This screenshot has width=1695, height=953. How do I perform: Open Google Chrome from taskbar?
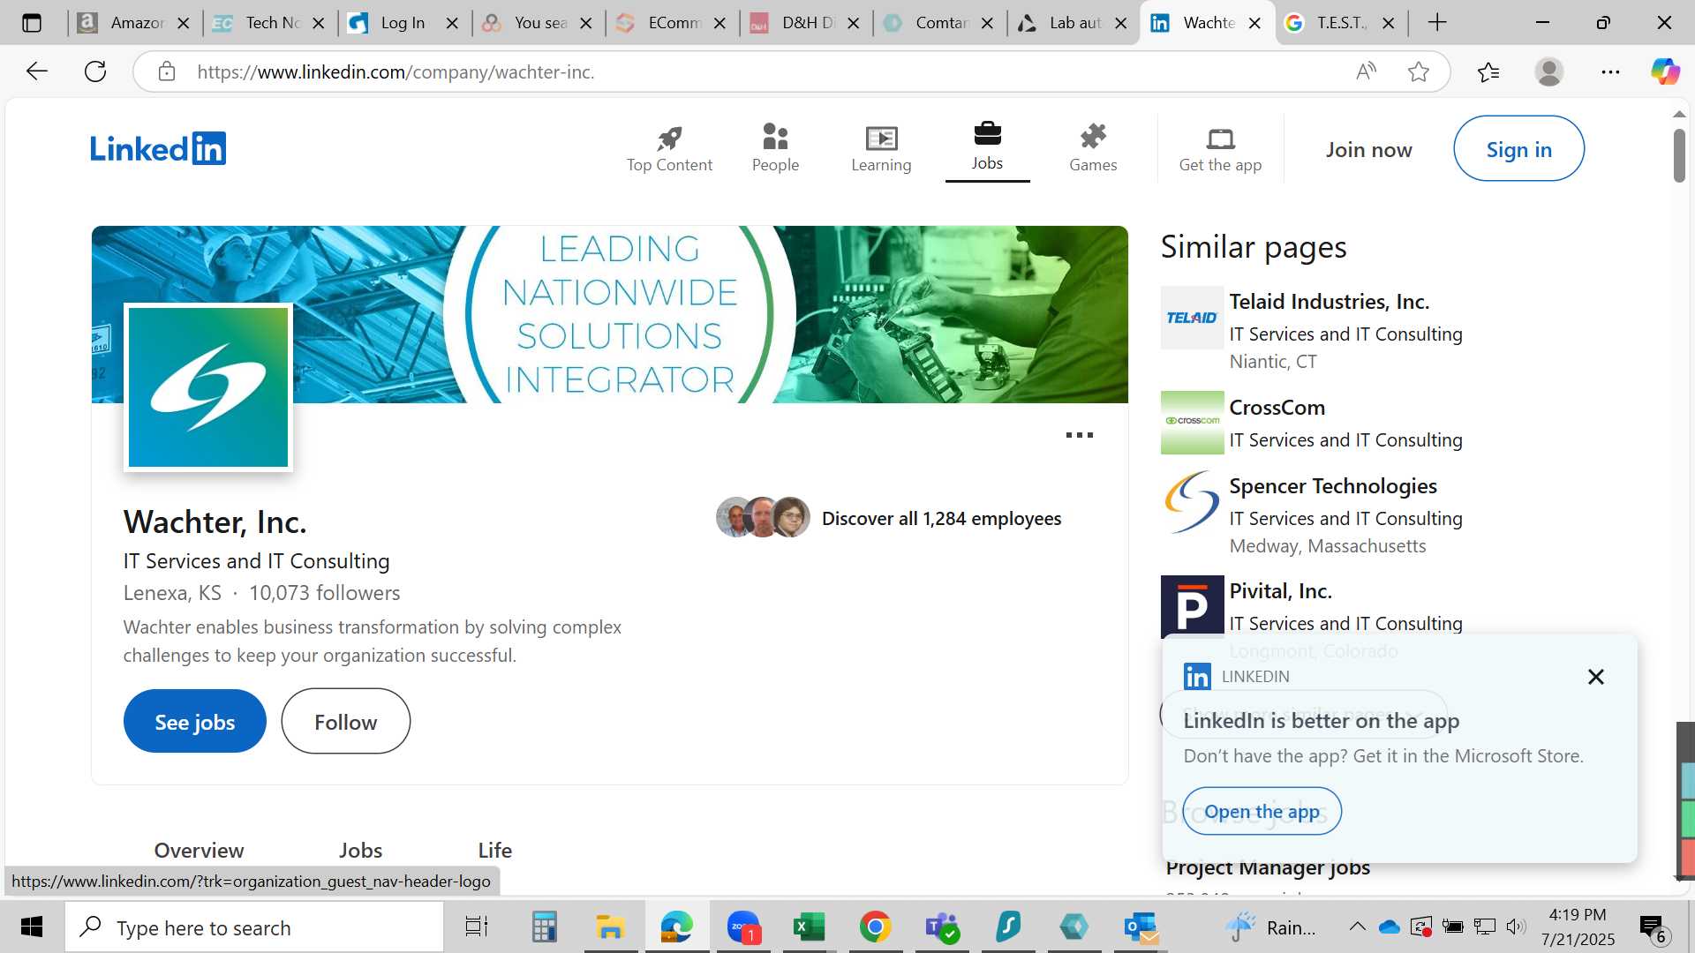click(875, 927)
